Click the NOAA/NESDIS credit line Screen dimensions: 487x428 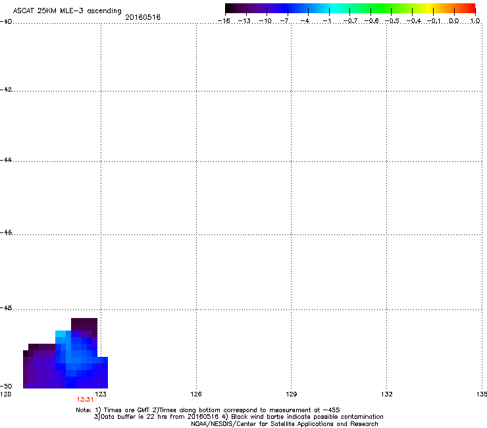click(284, 424)
